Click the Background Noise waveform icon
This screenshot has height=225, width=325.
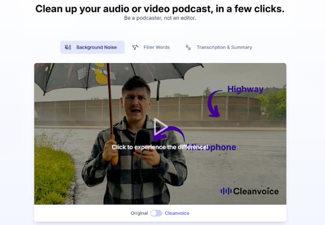tap(68, 47)
